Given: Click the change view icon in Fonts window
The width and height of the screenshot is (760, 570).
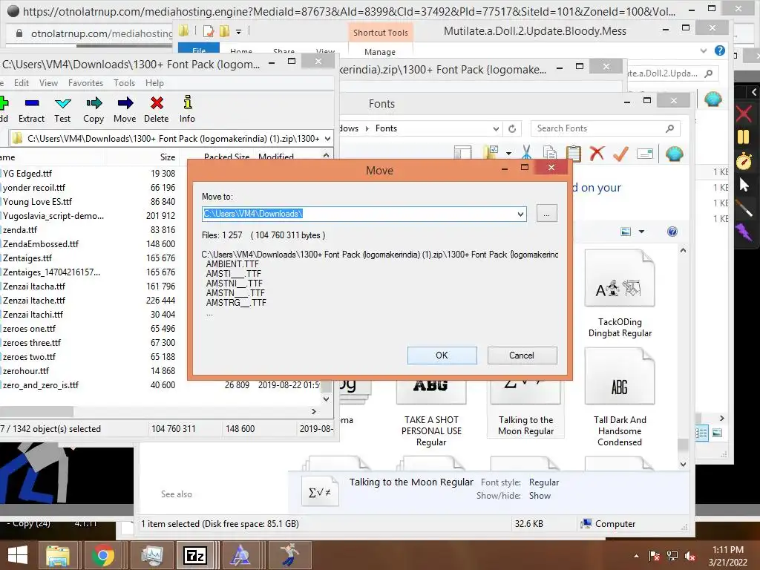Looking at the screenshot, I should (x=626, y=232).
